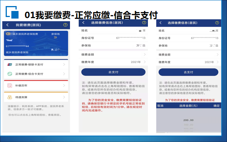Click 选择金额(元) picker title
227x142 pixels.
coord(188,106)
